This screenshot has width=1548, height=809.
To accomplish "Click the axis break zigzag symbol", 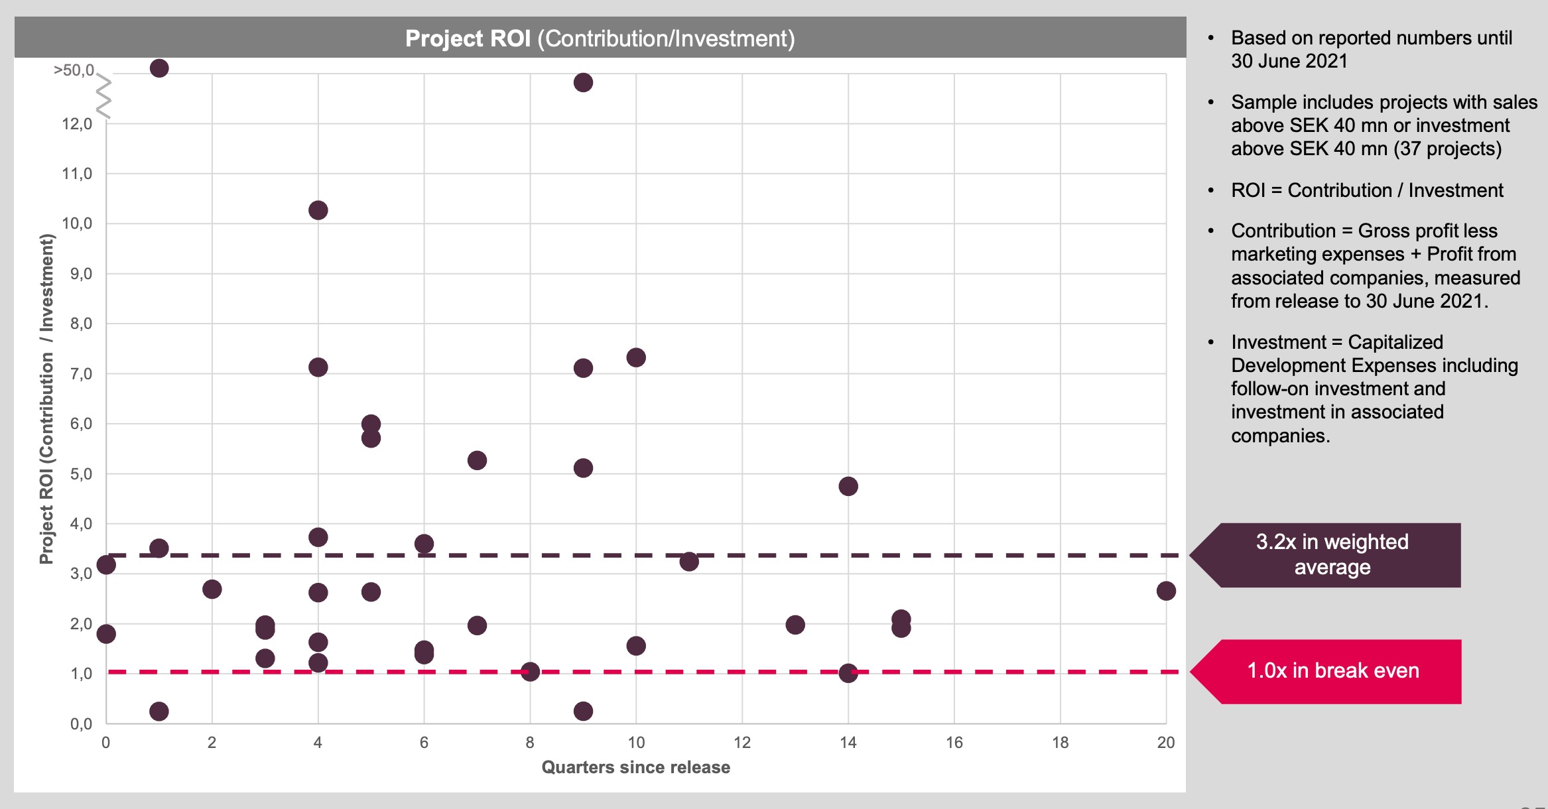I will (103, 97).
